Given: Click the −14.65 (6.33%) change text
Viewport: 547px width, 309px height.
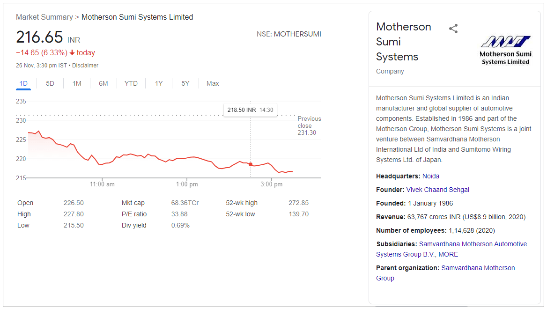Looking at the screenshot, I should click(x=42, y=52).
